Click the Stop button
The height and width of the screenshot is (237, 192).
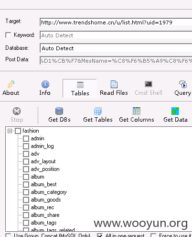click(x=17, y=115)
